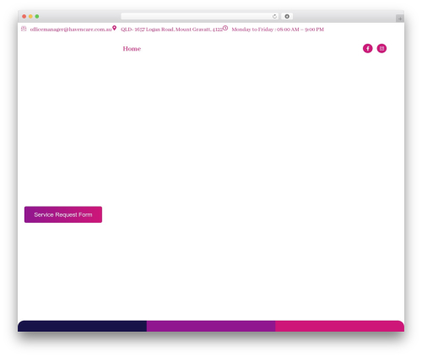
Task: Reload the page with the refresh icon
Action: tap(274, 16)
